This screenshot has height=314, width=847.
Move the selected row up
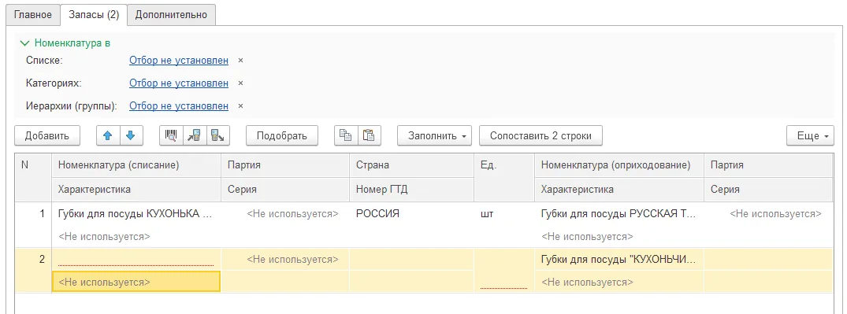tap(108, 135)
